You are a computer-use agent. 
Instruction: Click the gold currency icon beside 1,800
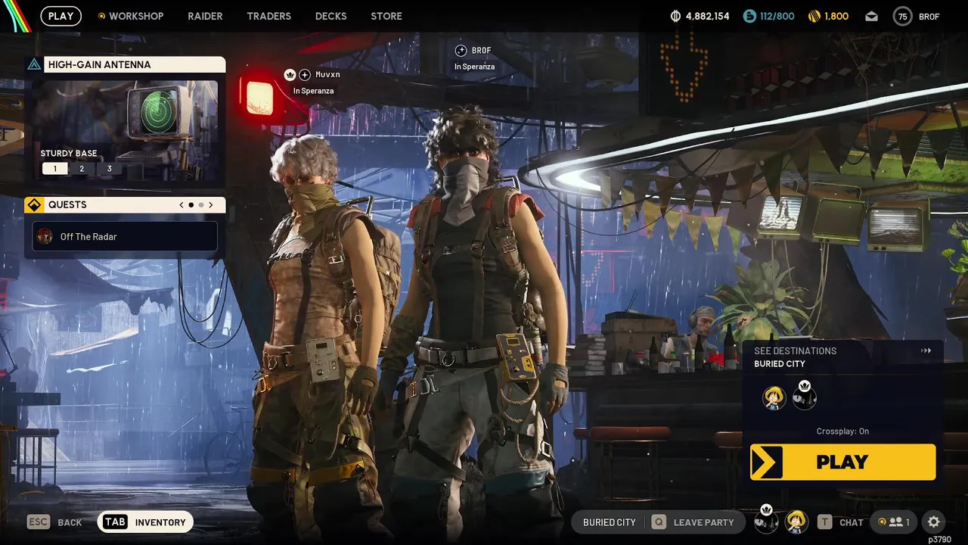tap(814, 16)
